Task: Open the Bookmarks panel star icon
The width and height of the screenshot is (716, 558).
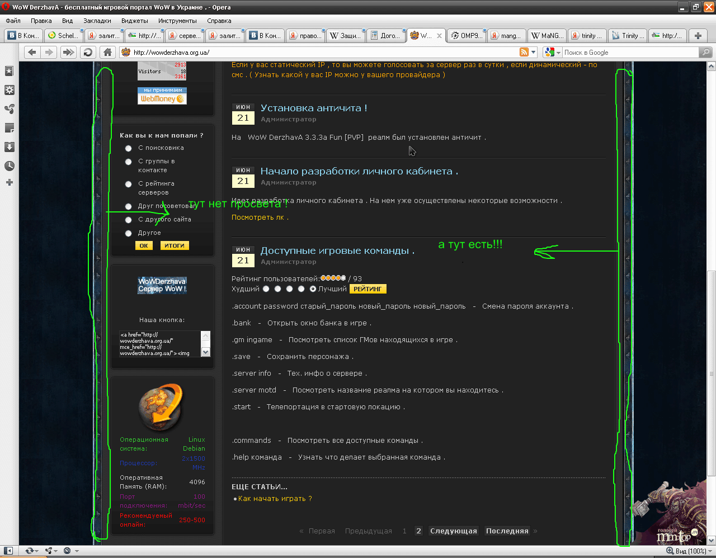Action: click(9, 71)
